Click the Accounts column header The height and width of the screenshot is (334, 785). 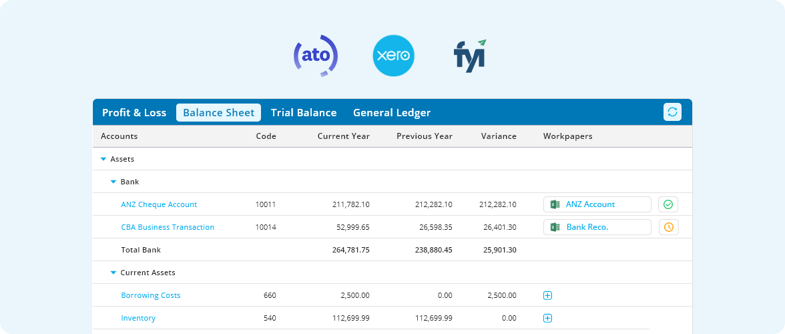(119, 136)
